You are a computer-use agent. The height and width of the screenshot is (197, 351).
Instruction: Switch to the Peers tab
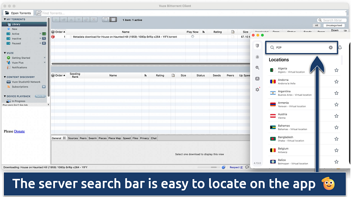[x=83, y=138]
